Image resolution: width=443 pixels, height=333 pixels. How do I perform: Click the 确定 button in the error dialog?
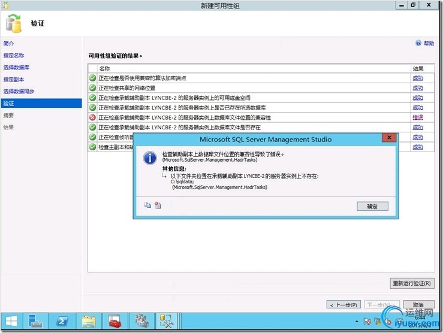[372, 206]
